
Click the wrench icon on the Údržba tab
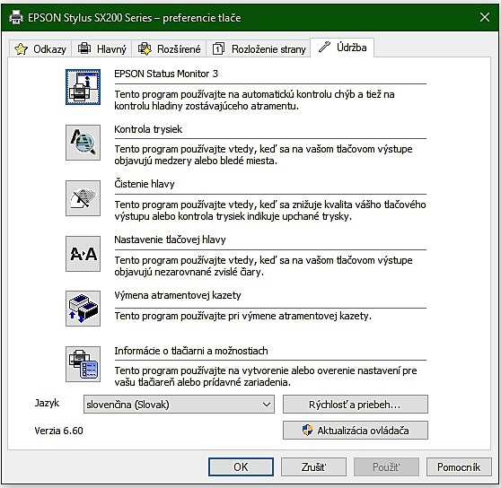324,47
